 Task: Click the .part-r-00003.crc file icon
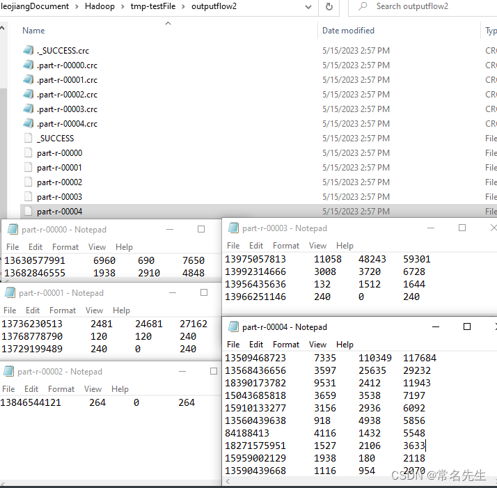pyautogui.click(x=29, y=109)
